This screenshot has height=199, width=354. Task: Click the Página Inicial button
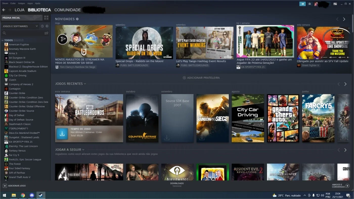tap(21, 18)
